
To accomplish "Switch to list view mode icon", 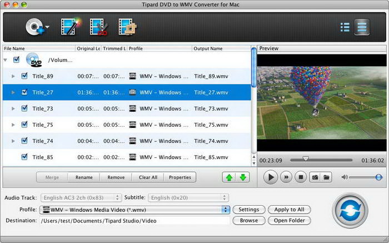I will (x=345, y=27).
